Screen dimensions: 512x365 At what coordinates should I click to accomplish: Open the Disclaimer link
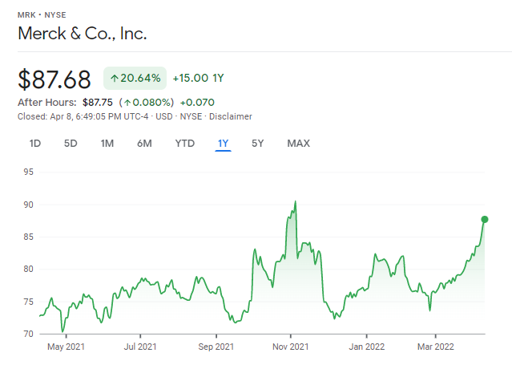(x=231, y=117)
